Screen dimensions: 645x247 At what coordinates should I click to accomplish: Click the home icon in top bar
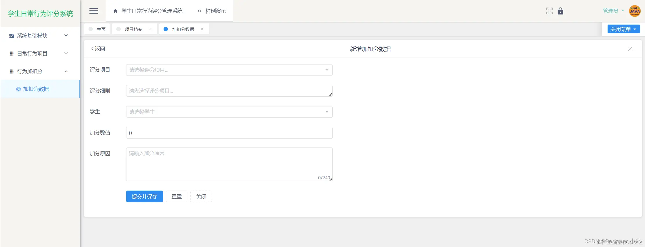pyautogui.click(x=115, y=11)
